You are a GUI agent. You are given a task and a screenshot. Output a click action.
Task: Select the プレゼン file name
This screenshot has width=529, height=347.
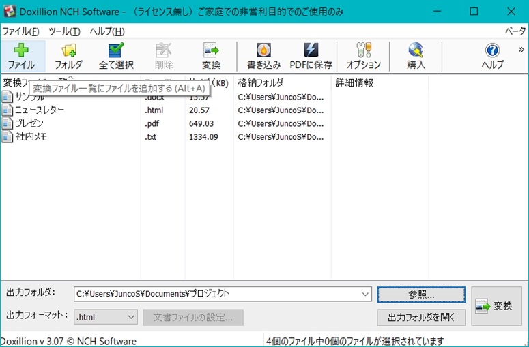click(x=29, y=123)
